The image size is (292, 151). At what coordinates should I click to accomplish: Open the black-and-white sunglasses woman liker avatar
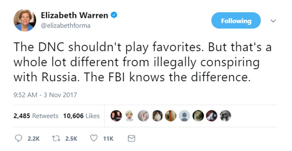(225, 116)
